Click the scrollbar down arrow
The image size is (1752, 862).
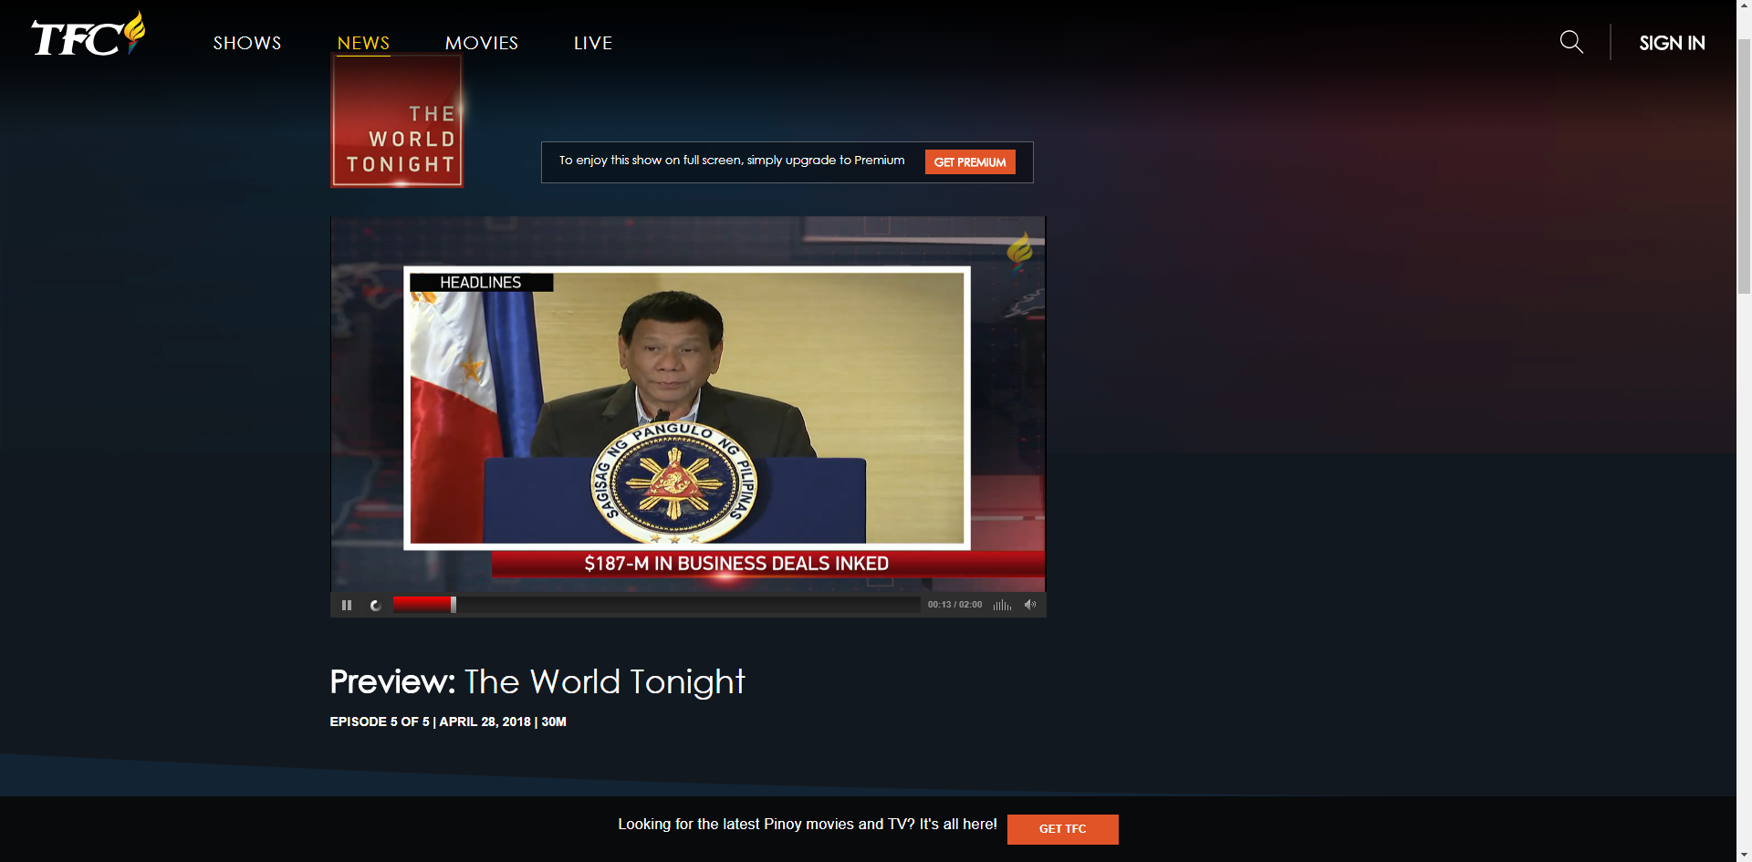1744,855
